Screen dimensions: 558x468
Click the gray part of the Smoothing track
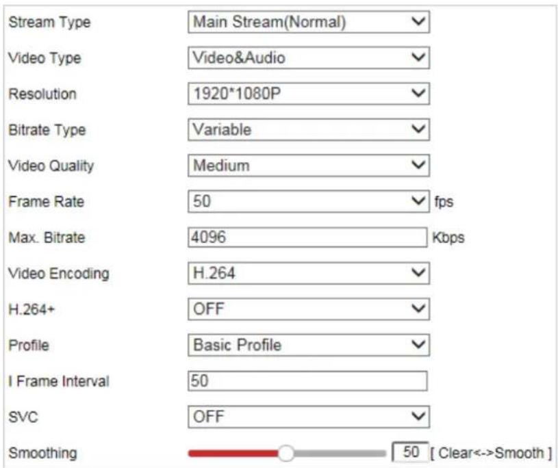pos(340,454)
